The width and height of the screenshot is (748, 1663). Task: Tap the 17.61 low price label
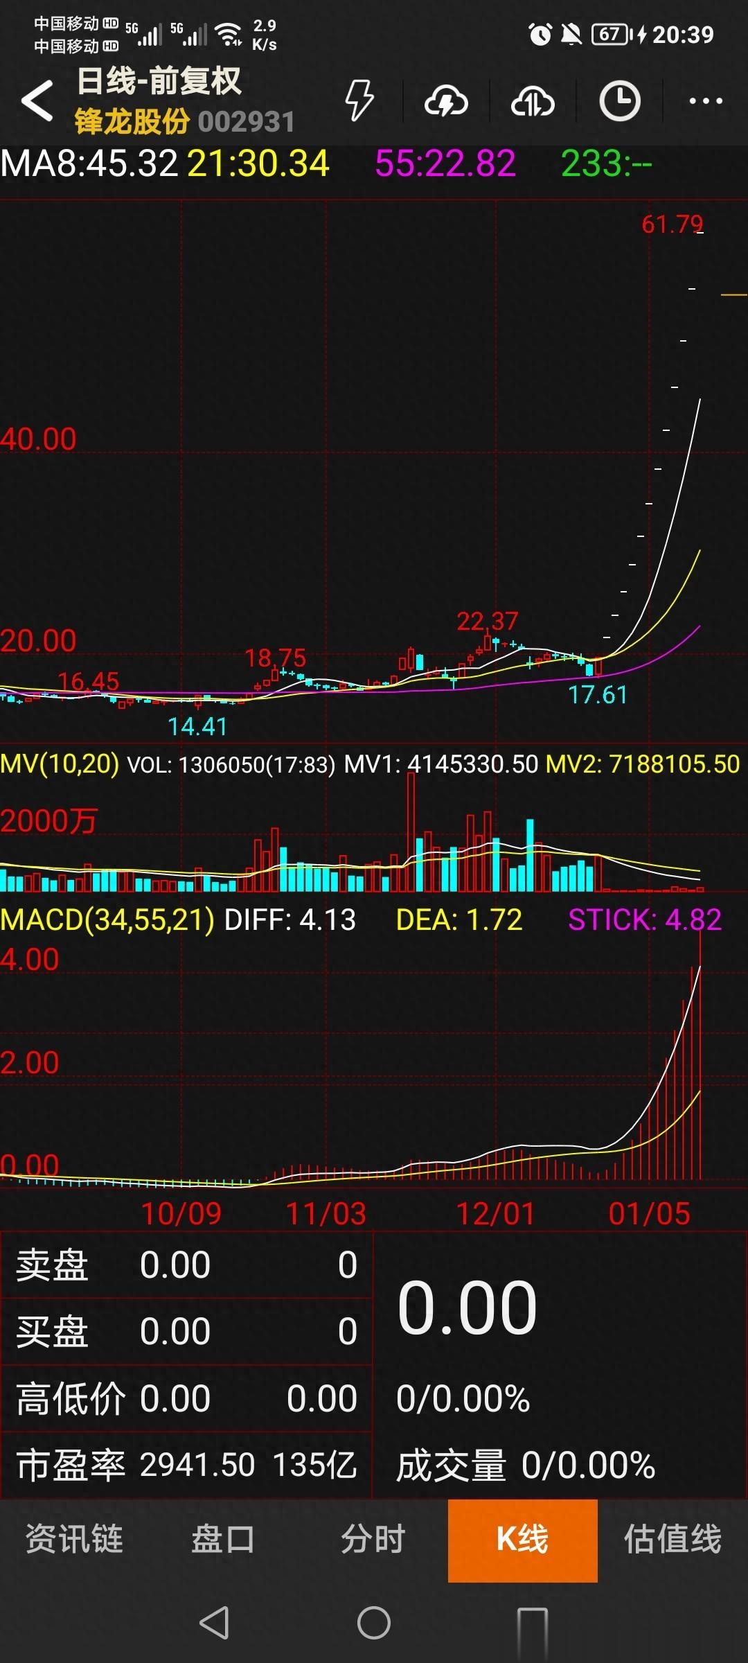point(598,694)
